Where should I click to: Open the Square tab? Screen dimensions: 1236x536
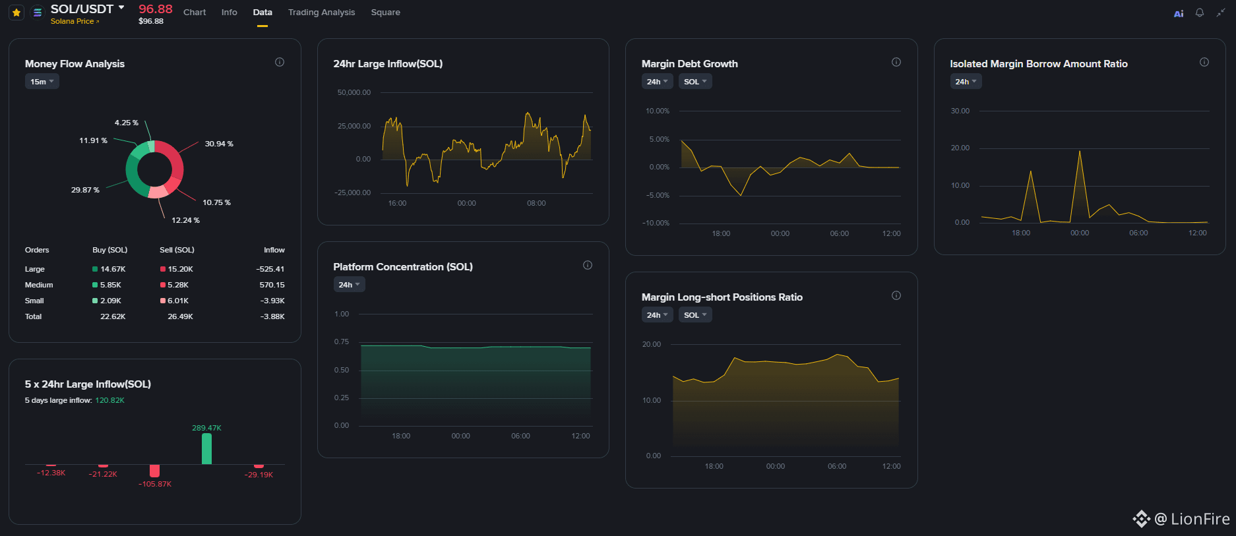coord(385,13)
